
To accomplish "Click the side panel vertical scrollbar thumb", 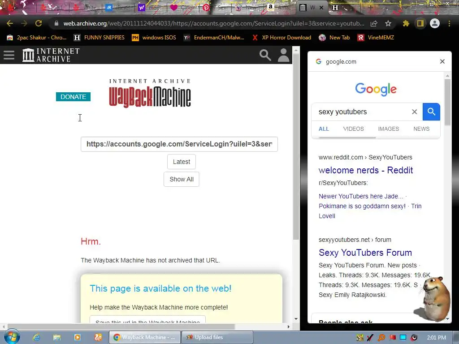I will tap(447, 103).
